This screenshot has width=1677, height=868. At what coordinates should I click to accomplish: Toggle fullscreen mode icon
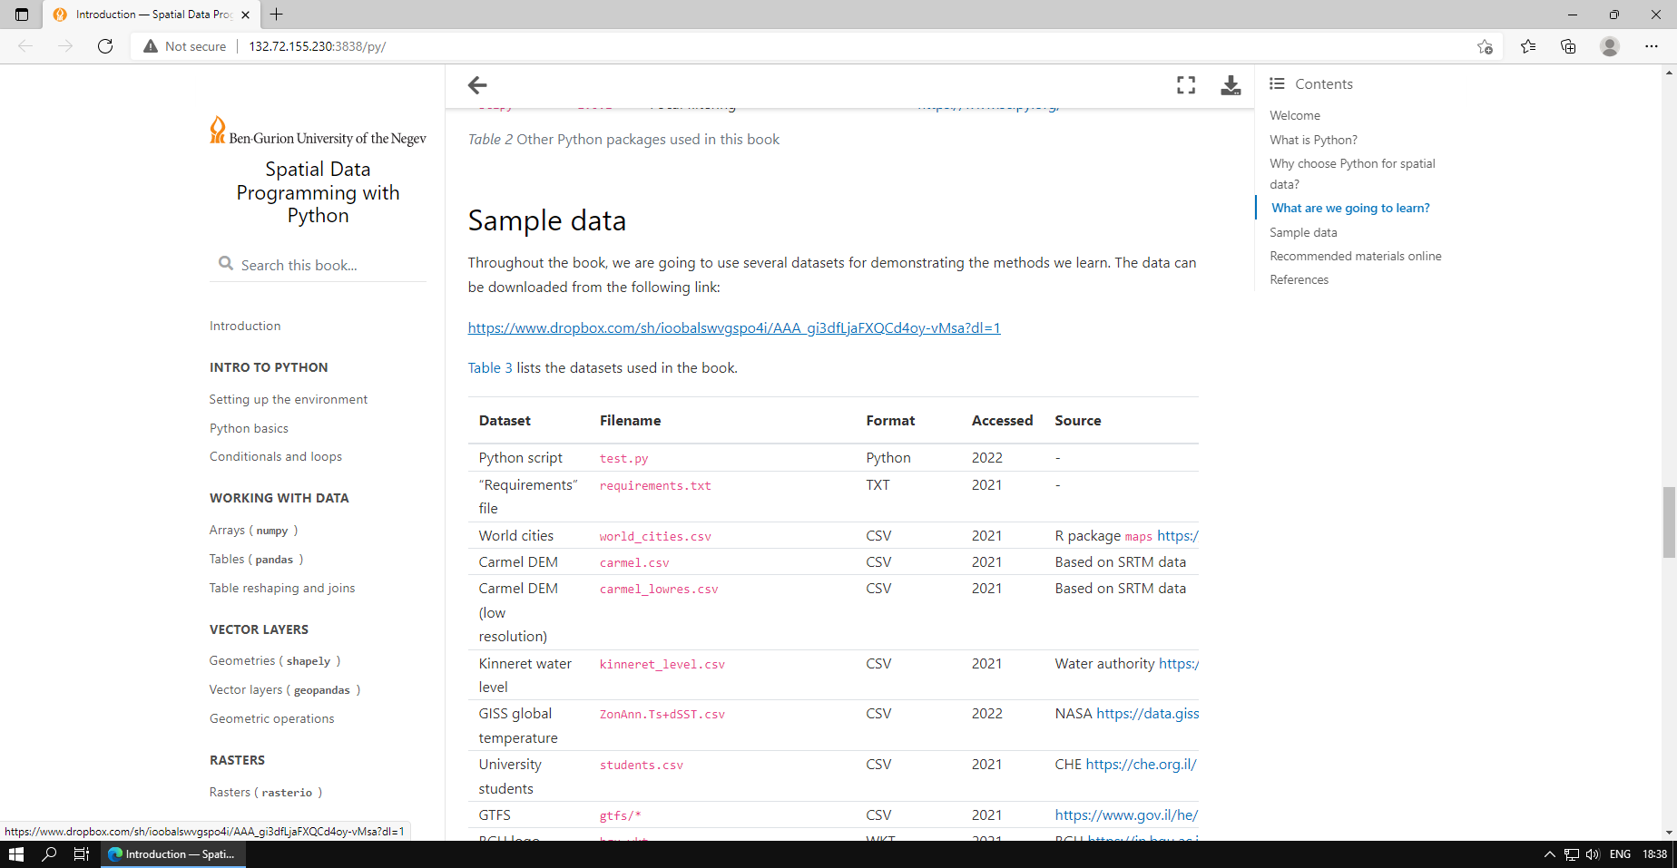tap(1186, 85)
